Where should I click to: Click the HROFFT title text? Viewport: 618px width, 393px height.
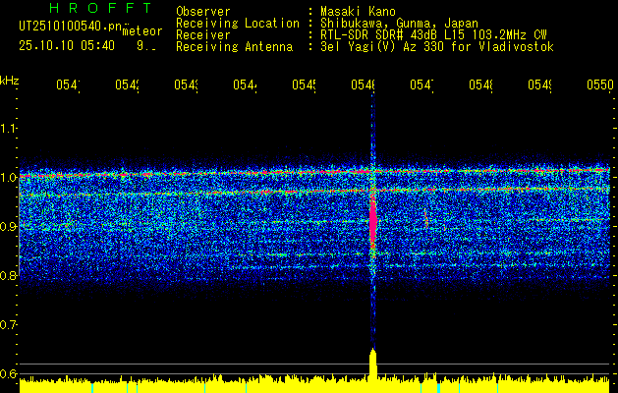click(x=100, y=8)
